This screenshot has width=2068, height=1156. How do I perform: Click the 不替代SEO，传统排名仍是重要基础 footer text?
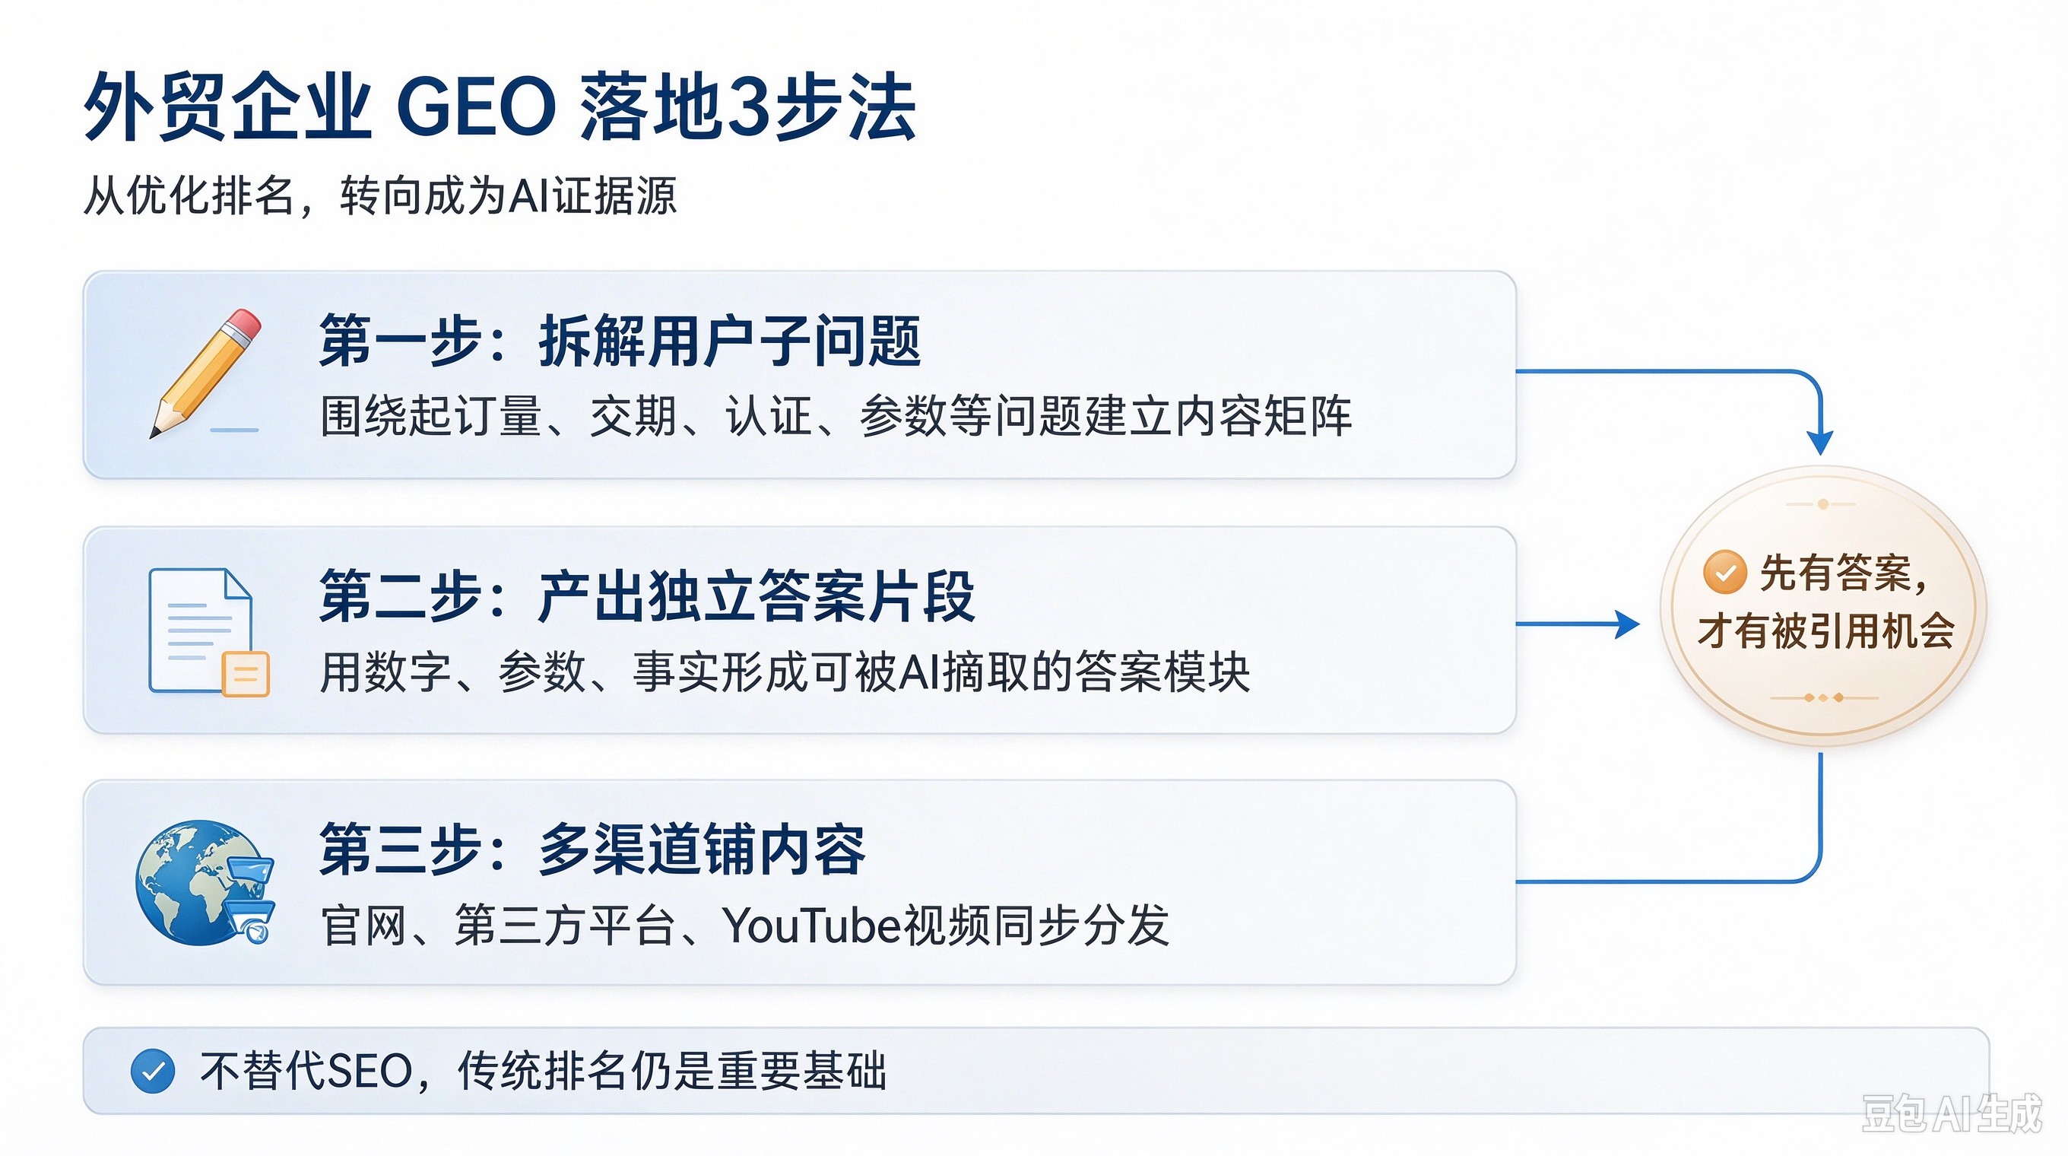544,1071
